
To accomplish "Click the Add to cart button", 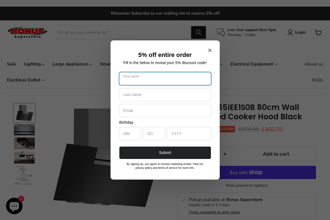I will click(276, 154).
